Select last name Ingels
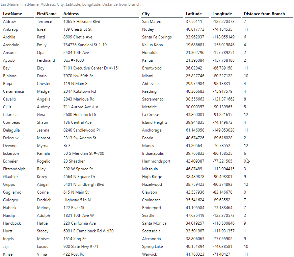Image resolution: width=294 pixels, height=257 pixels. tap(8, 239)
